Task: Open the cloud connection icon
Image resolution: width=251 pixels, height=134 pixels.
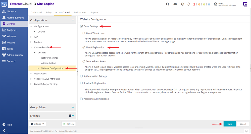Action: [x=175, y=4]
